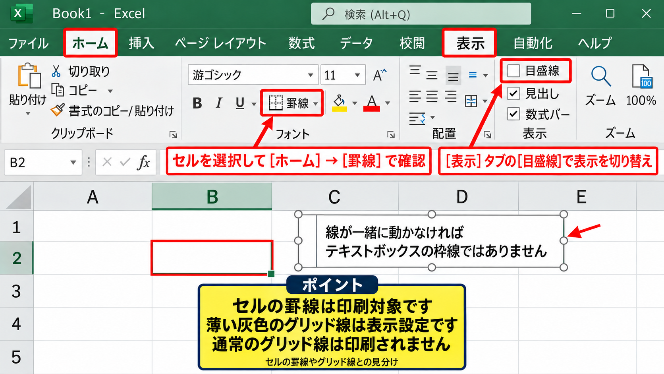This screenshot has width=664, height=374.
Task: Click the insert function fx icon
Action: click(144, 162)
